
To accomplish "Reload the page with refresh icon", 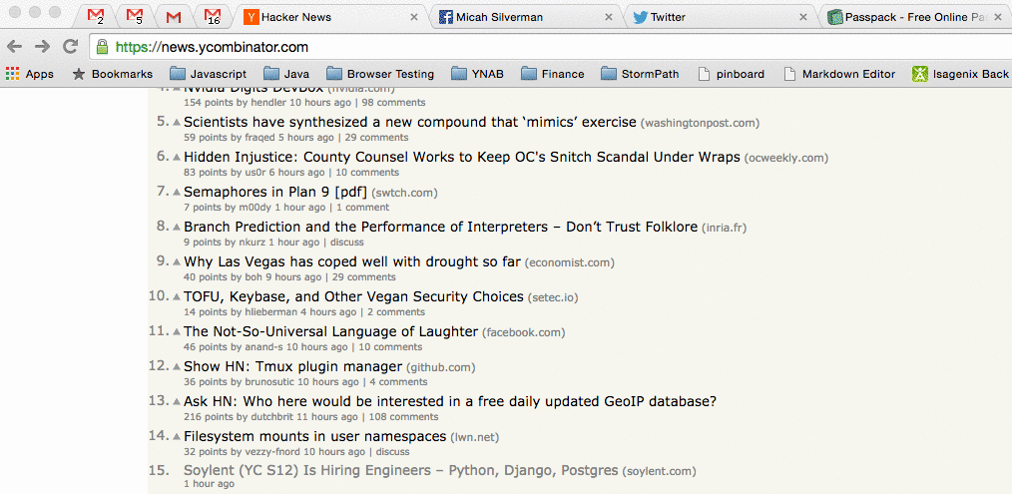I will point(70,47).
